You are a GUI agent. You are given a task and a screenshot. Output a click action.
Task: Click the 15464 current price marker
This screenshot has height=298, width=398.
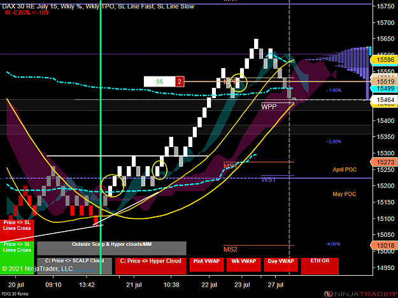click(x=384, y=100)
